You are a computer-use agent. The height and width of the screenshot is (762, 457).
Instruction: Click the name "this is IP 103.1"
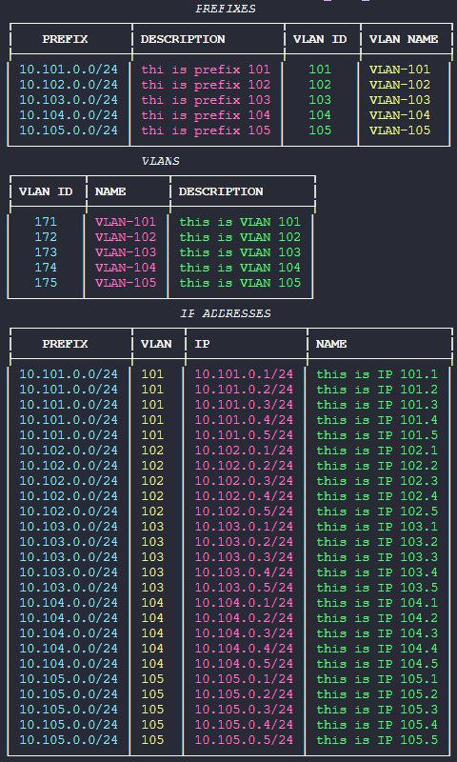point(377,527)
